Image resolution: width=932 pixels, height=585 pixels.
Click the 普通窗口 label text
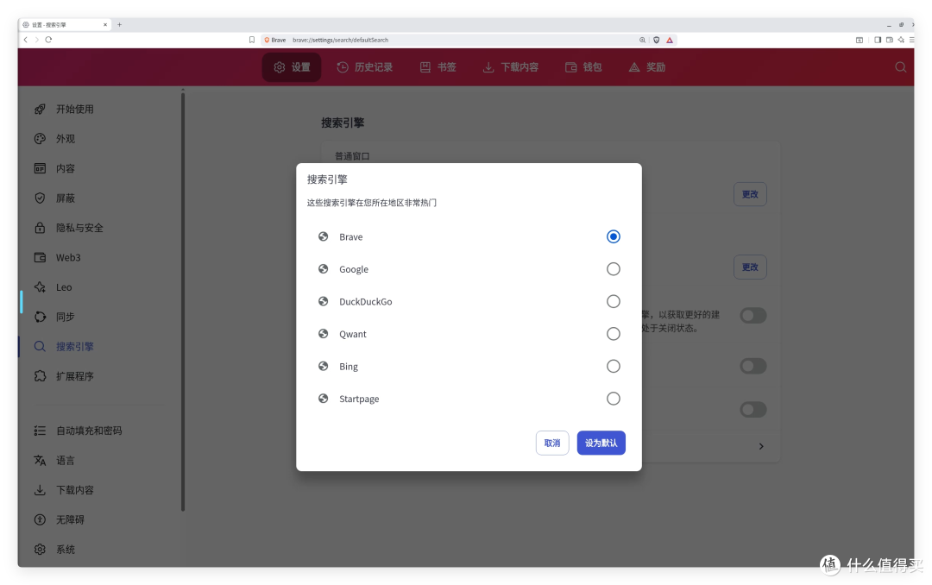tap(352, 156)
